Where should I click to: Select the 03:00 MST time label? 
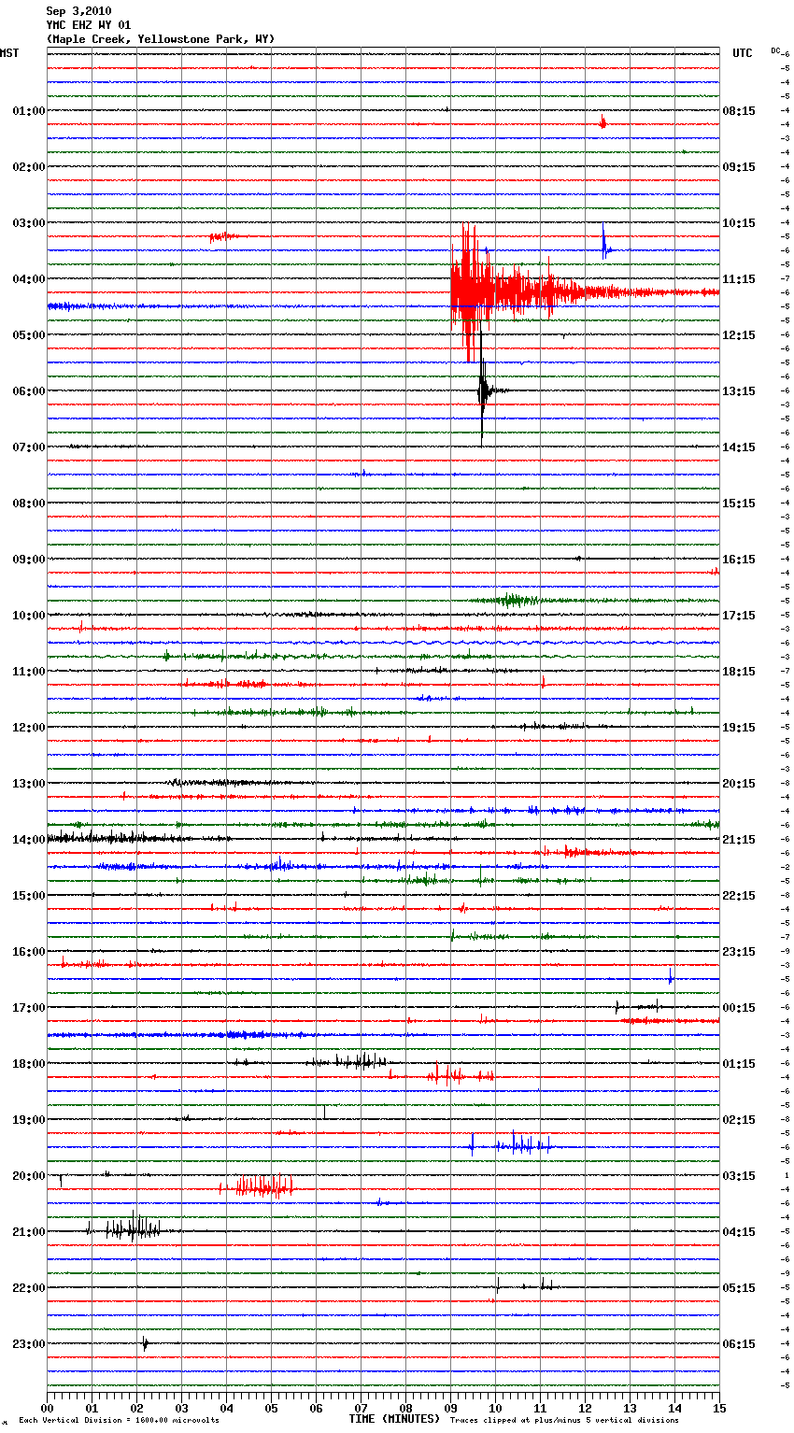tap(28, 223)
